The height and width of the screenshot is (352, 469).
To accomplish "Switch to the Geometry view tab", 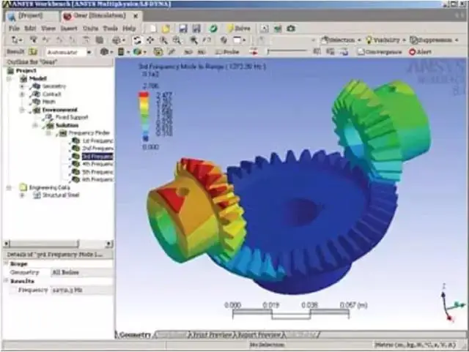I will (x=135, y=335).
